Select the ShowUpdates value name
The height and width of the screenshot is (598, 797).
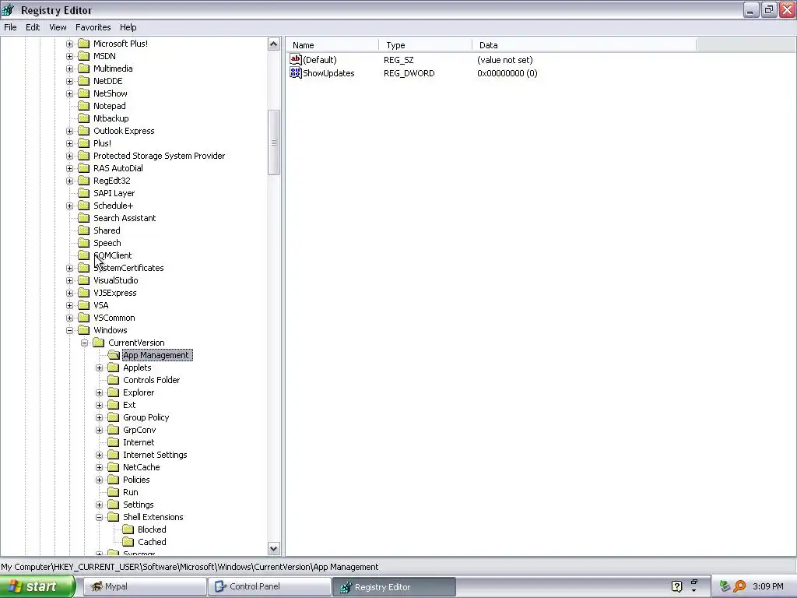click(328, 73)
